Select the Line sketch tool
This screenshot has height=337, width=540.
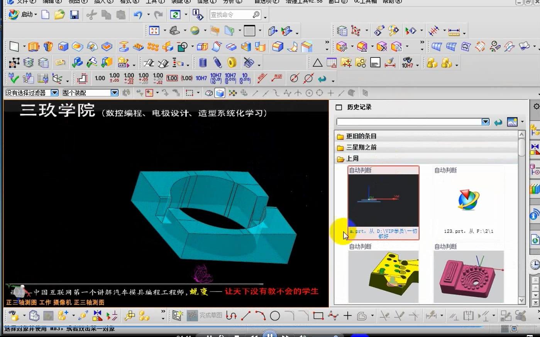pos(245,315)
